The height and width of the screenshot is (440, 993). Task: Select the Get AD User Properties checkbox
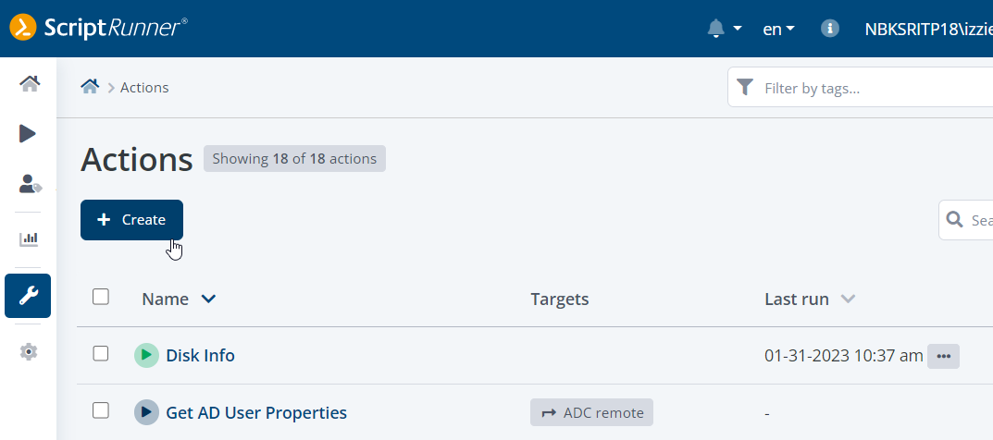(101, 410)
